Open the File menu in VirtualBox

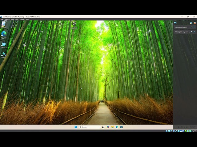(2, 19)
